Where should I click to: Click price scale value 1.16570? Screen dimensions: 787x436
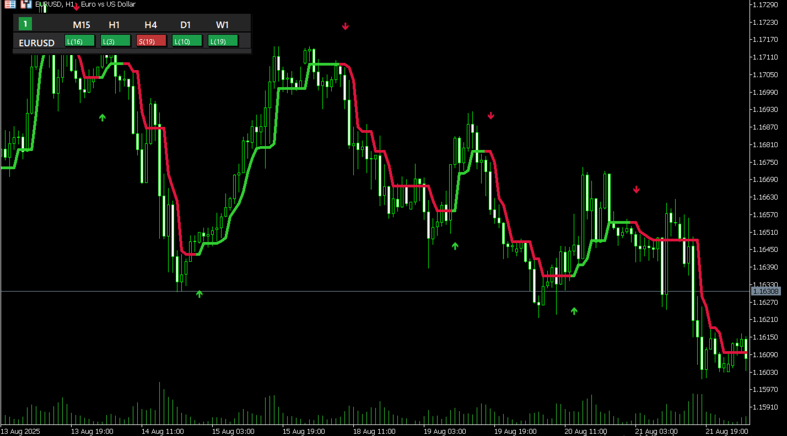[764, 214]
